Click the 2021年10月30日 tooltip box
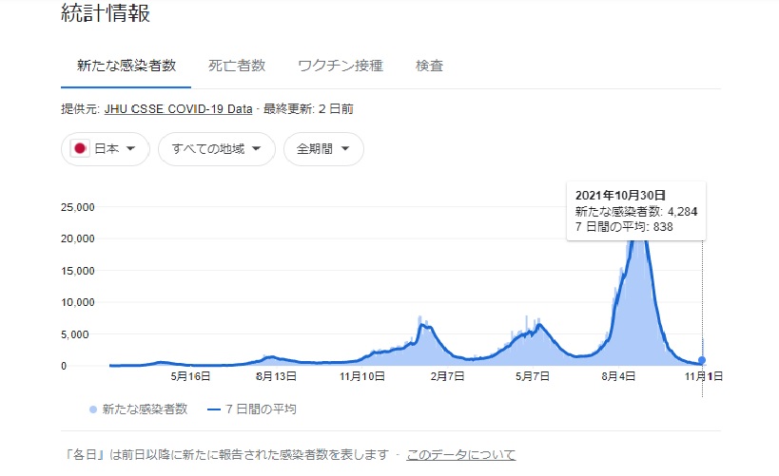Viewport: 779px width, 476px height. 635,210
